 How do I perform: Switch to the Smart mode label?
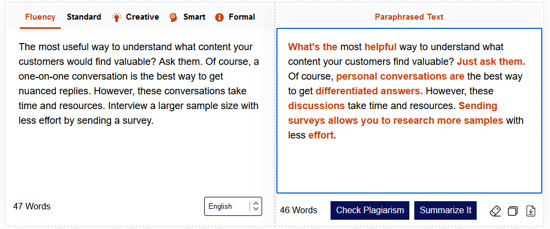194,17
